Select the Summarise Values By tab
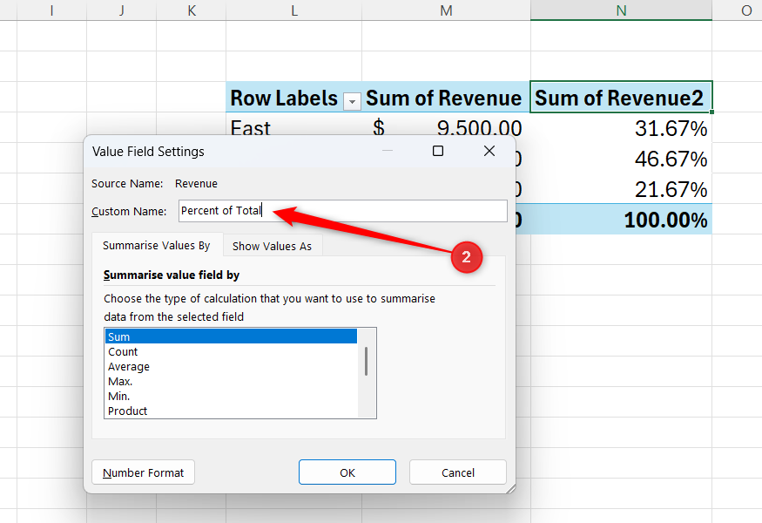 coord(157,245)
